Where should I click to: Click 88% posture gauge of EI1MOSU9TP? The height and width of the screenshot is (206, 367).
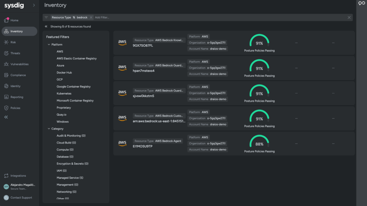259,141
